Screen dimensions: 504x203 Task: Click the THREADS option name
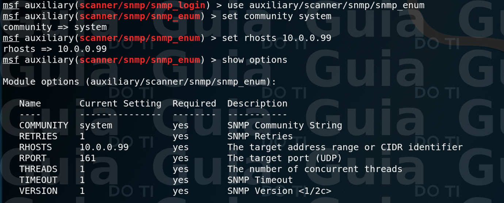[38, 169]
